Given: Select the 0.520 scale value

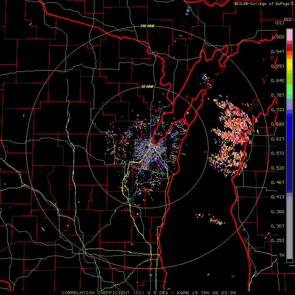Looking at the screenshot, I should tap(278, 168).
